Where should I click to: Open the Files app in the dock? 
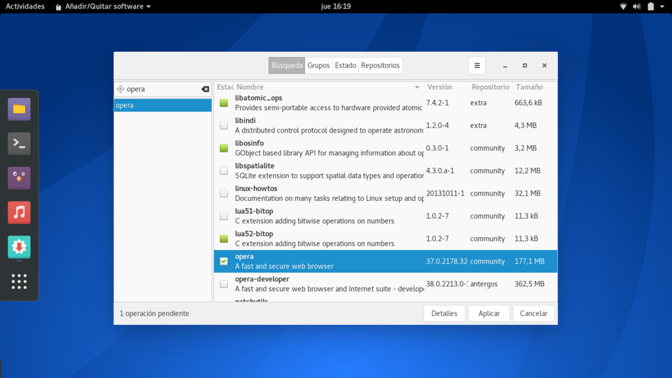(x=19, y=109)
